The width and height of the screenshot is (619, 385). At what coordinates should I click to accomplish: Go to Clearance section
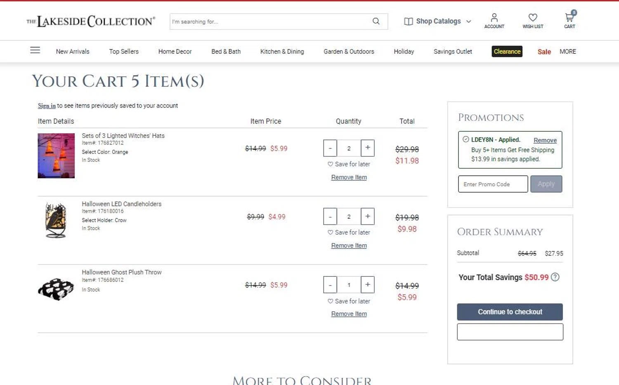[x=507, y=52]
